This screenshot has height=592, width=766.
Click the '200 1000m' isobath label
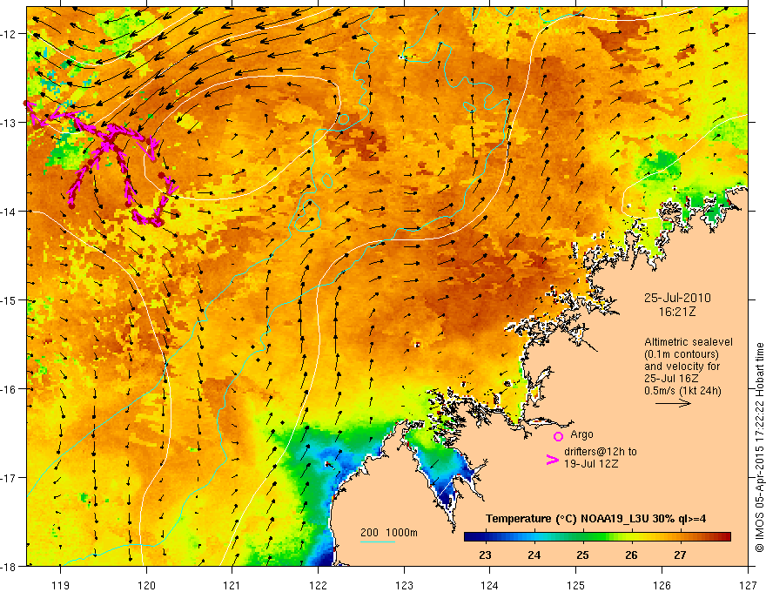point(389,533)
